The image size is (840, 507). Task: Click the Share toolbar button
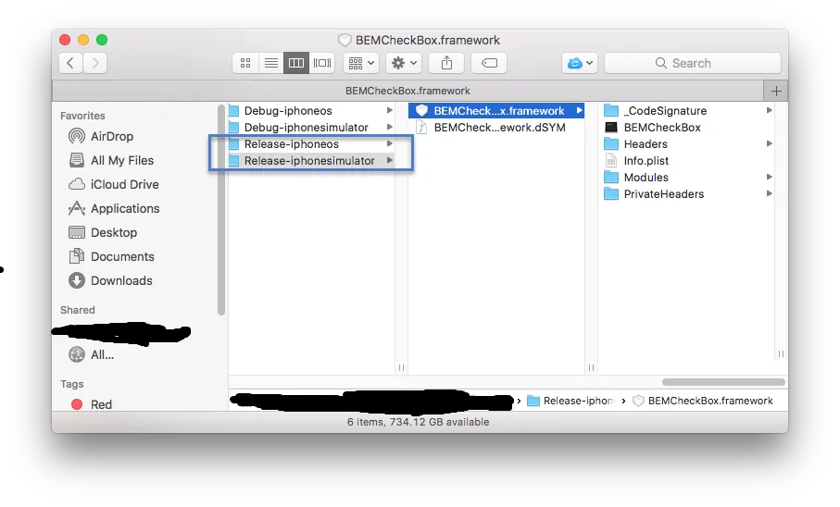pos(446,63)
